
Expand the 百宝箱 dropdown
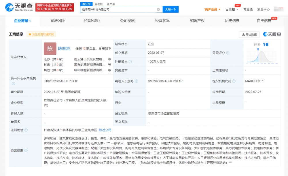click(x=232, y=9)
